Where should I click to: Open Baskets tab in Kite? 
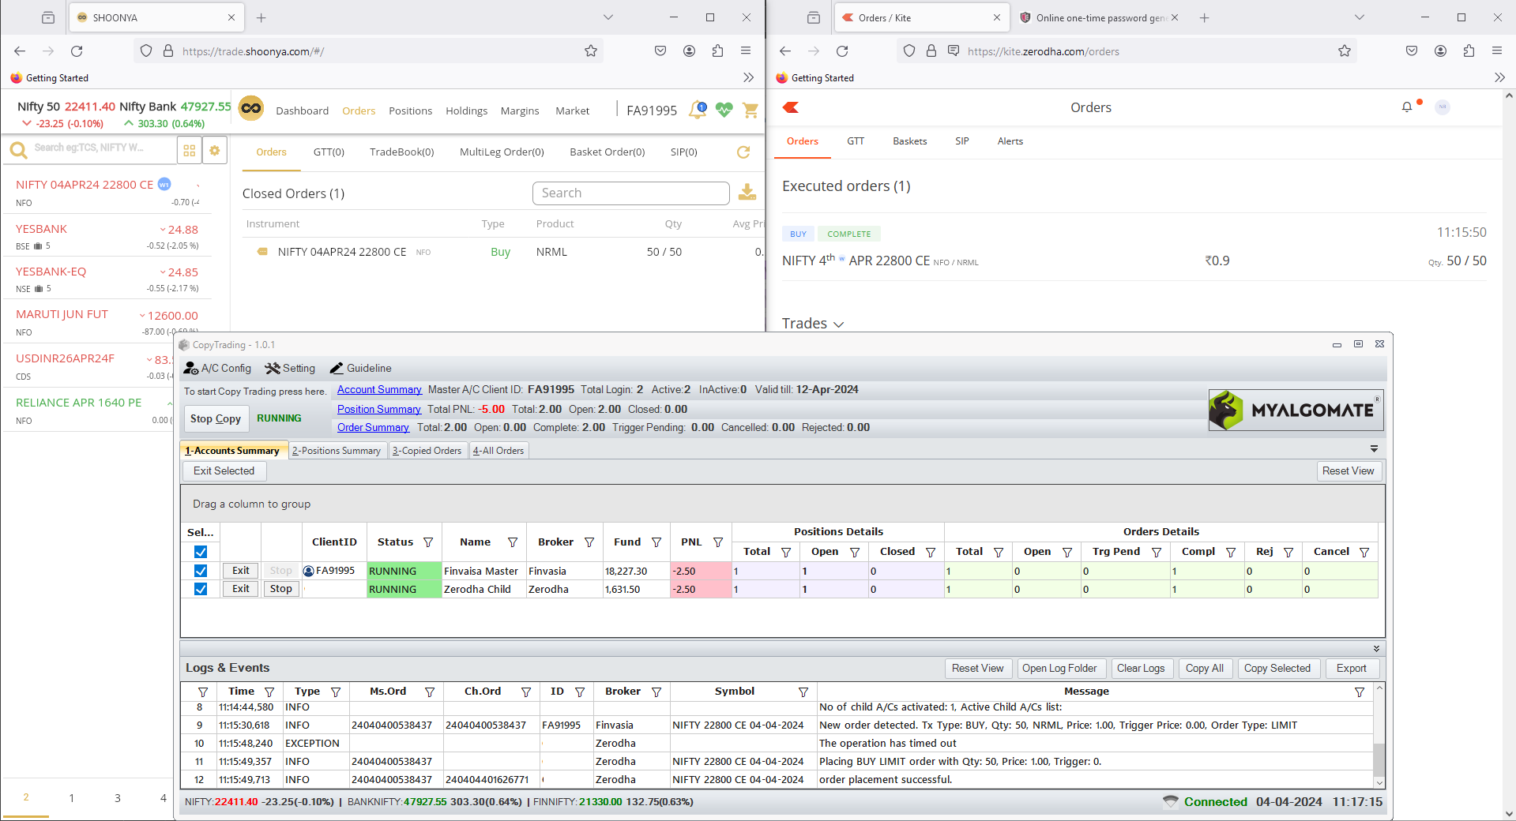point(909,141)
